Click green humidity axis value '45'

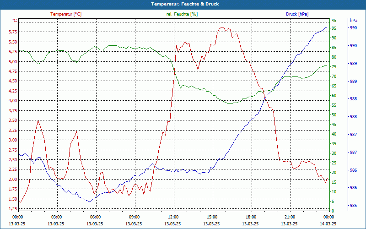pos(334,125)
